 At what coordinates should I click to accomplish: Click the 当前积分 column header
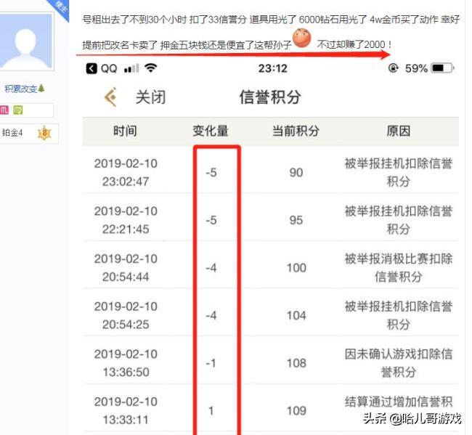point(296,131)
